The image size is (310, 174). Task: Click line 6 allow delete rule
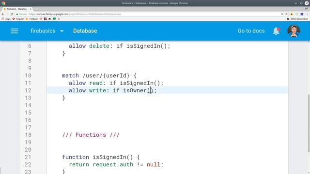click(120, 46)
